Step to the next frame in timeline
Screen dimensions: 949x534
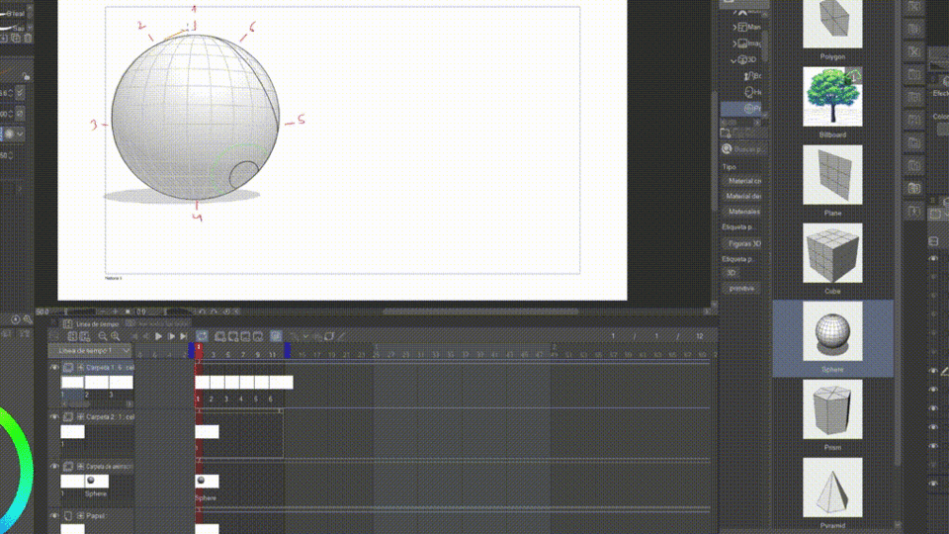pyautogui.click(x=171, y=337)
